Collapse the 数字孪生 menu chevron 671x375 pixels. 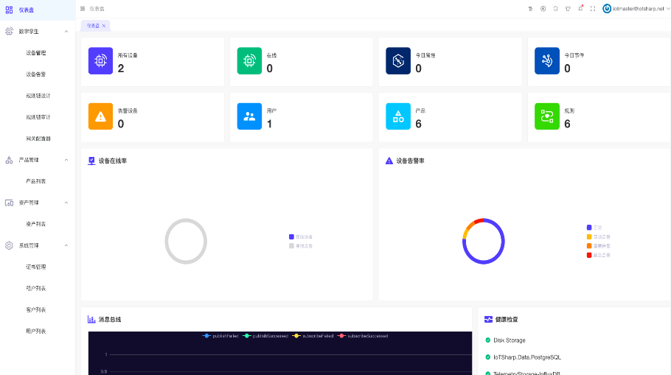tap(66, 32)
